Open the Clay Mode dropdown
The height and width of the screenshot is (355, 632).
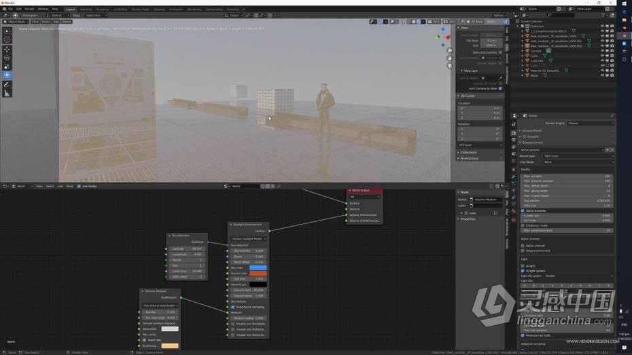578,162
